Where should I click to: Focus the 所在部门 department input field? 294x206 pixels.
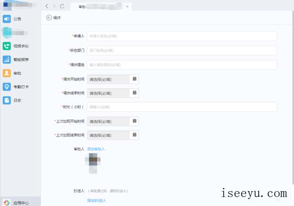coord(182,51)
